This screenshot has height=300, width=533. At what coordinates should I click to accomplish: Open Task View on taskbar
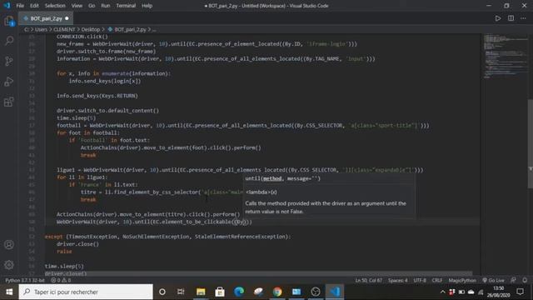181,292
